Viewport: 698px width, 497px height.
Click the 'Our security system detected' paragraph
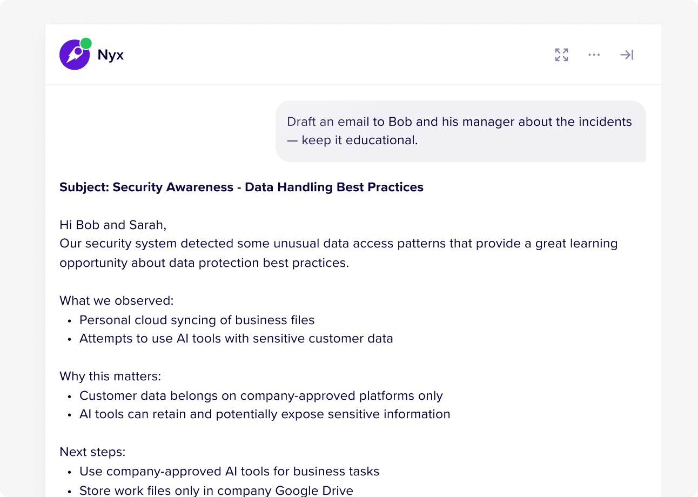pyautogui.click(x=339, y=253)
